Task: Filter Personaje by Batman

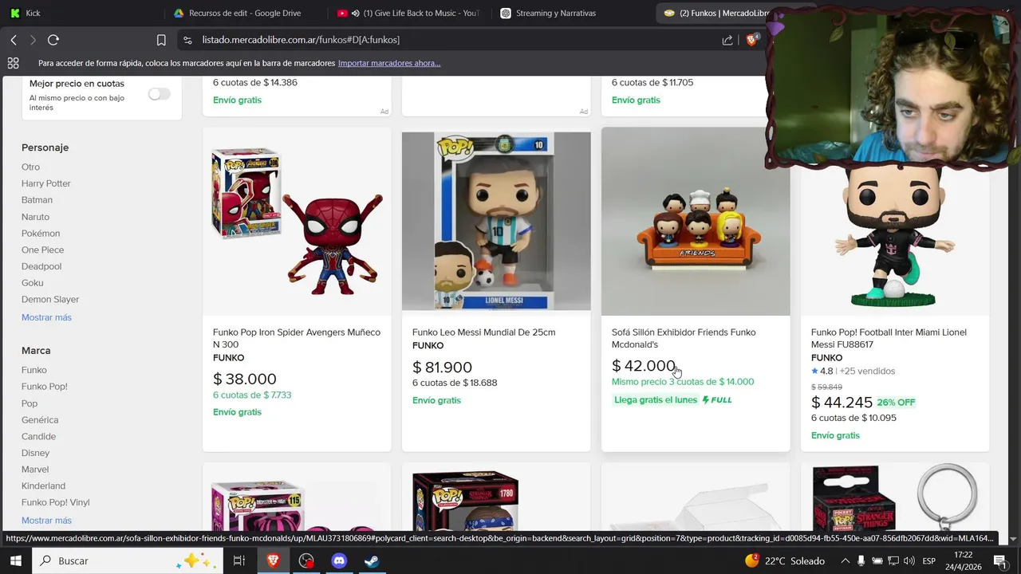Action: point(37,200)
